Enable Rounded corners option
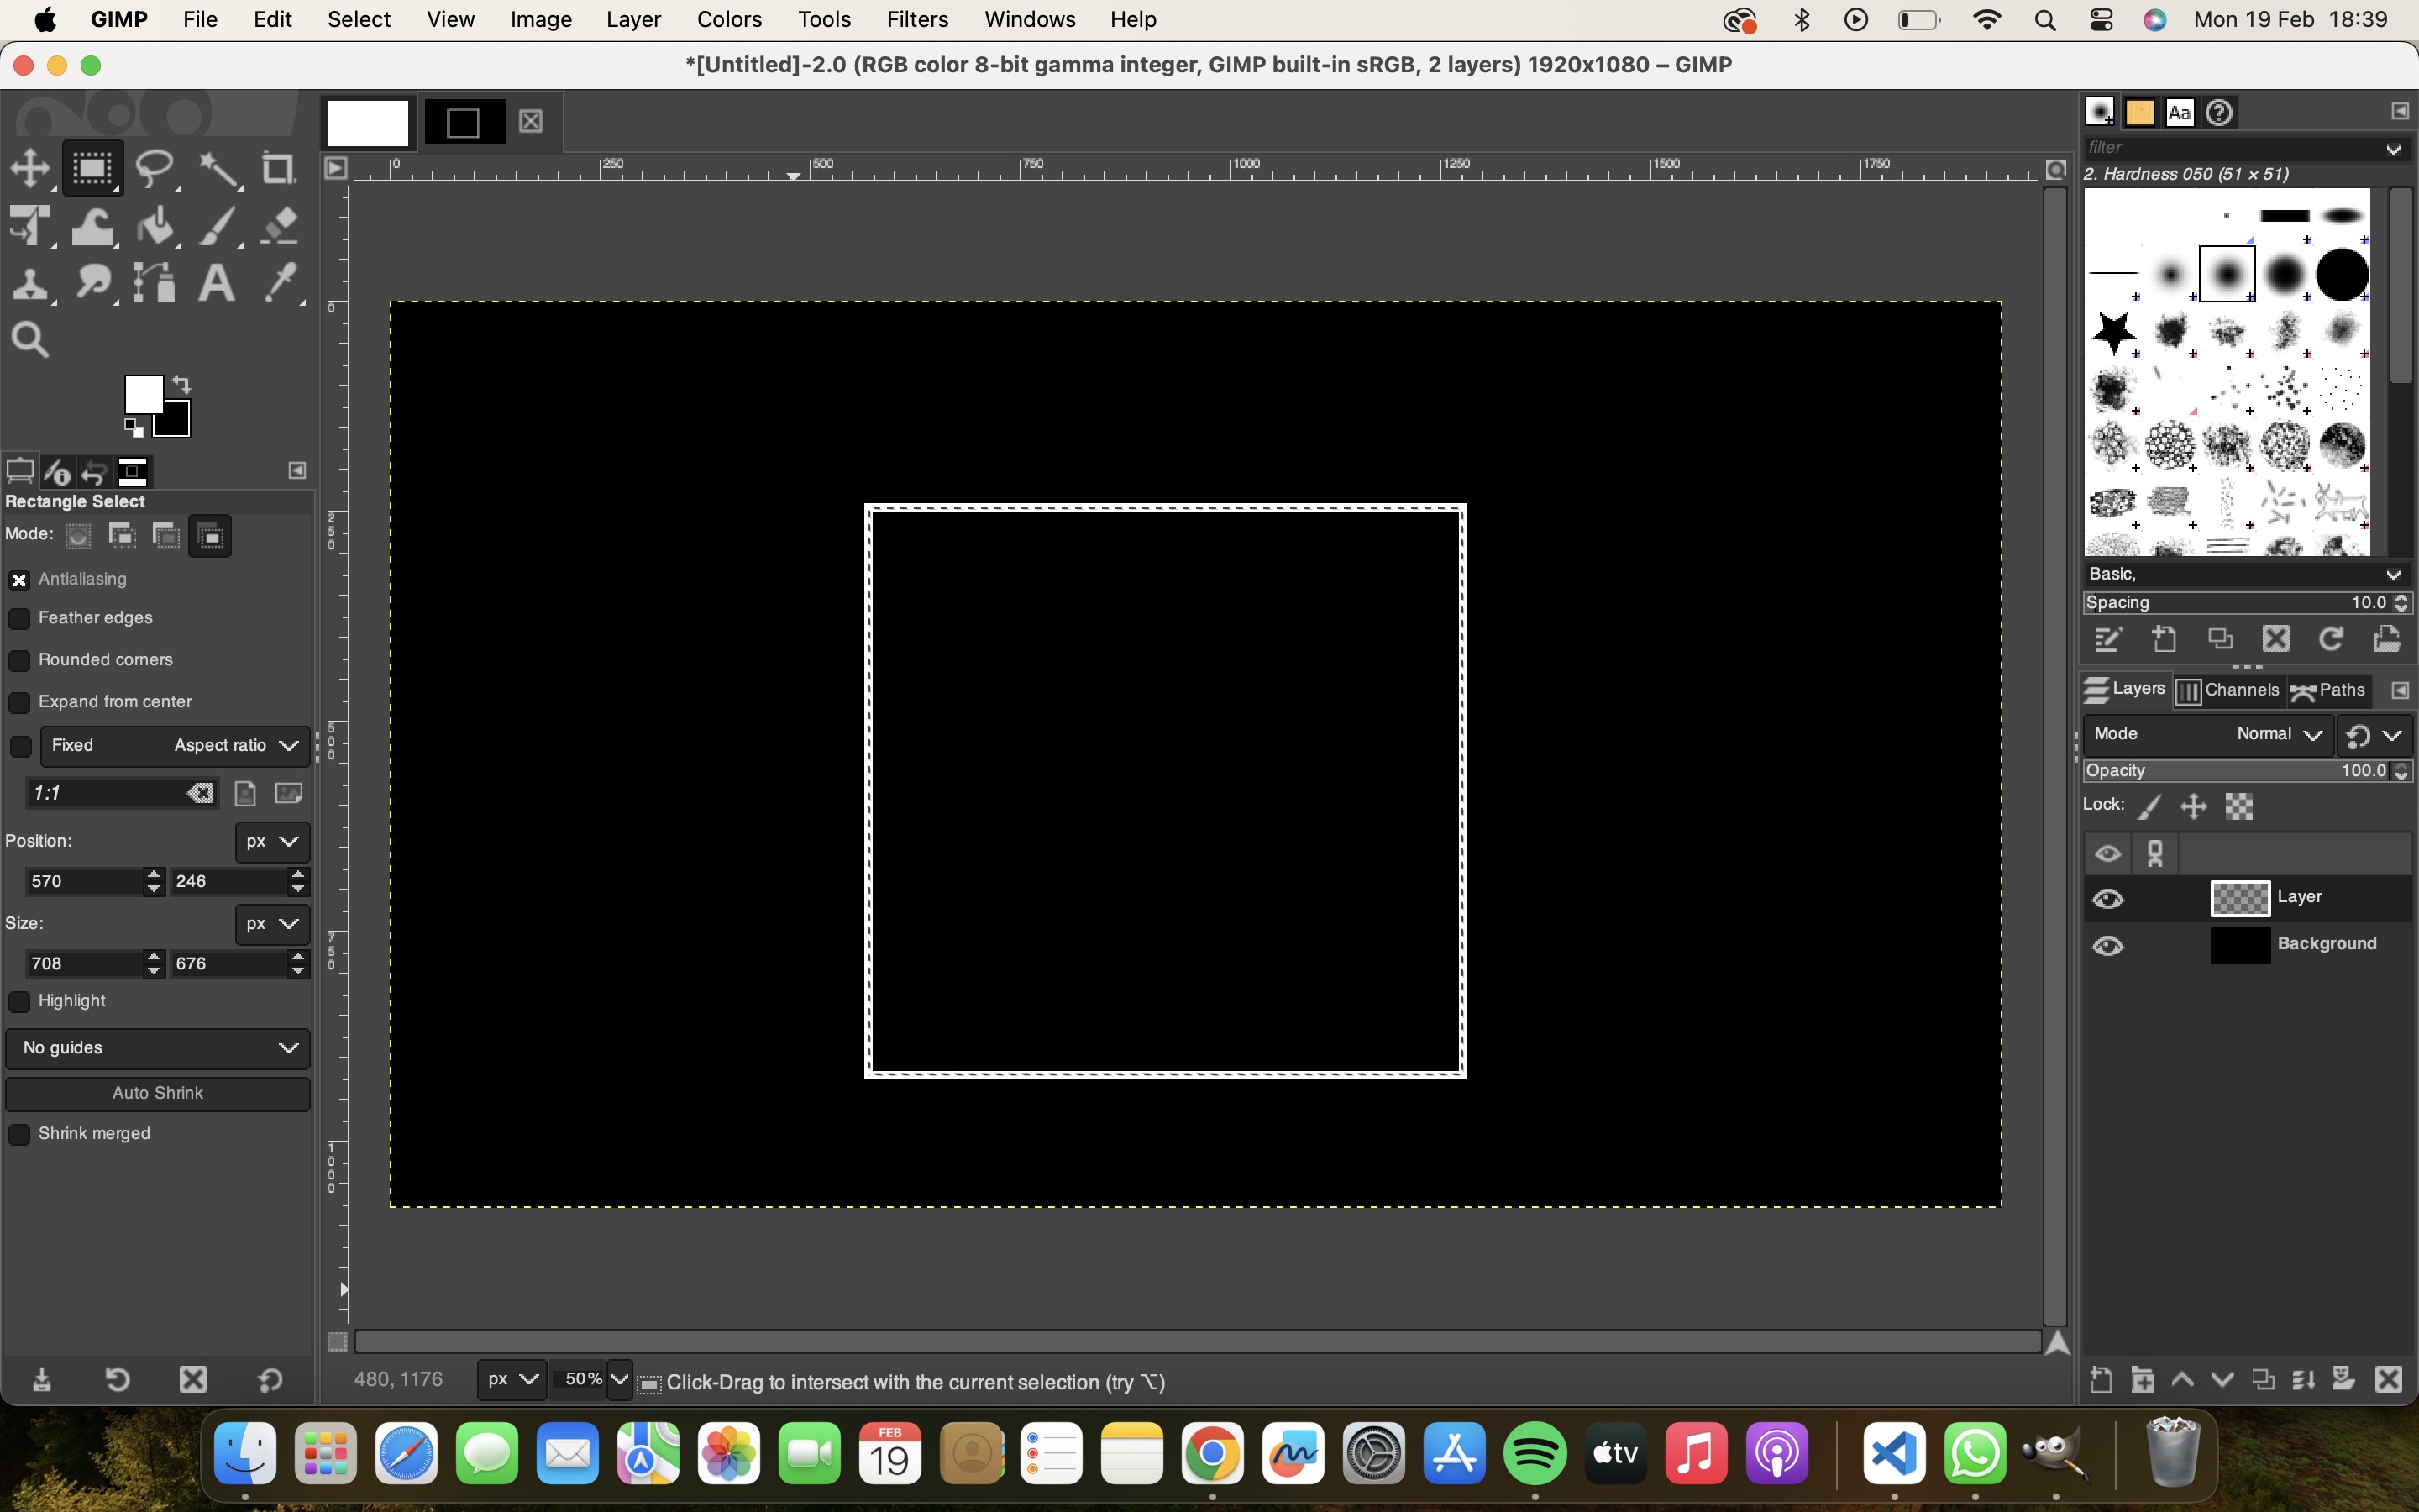 tap(19, 661)
